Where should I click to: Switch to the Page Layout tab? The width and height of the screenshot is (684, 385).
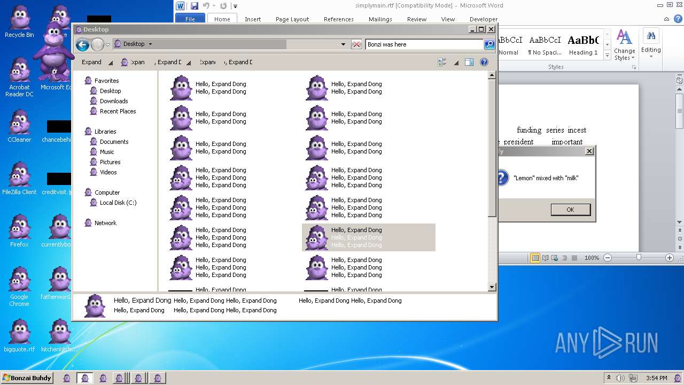click(292, 19)
